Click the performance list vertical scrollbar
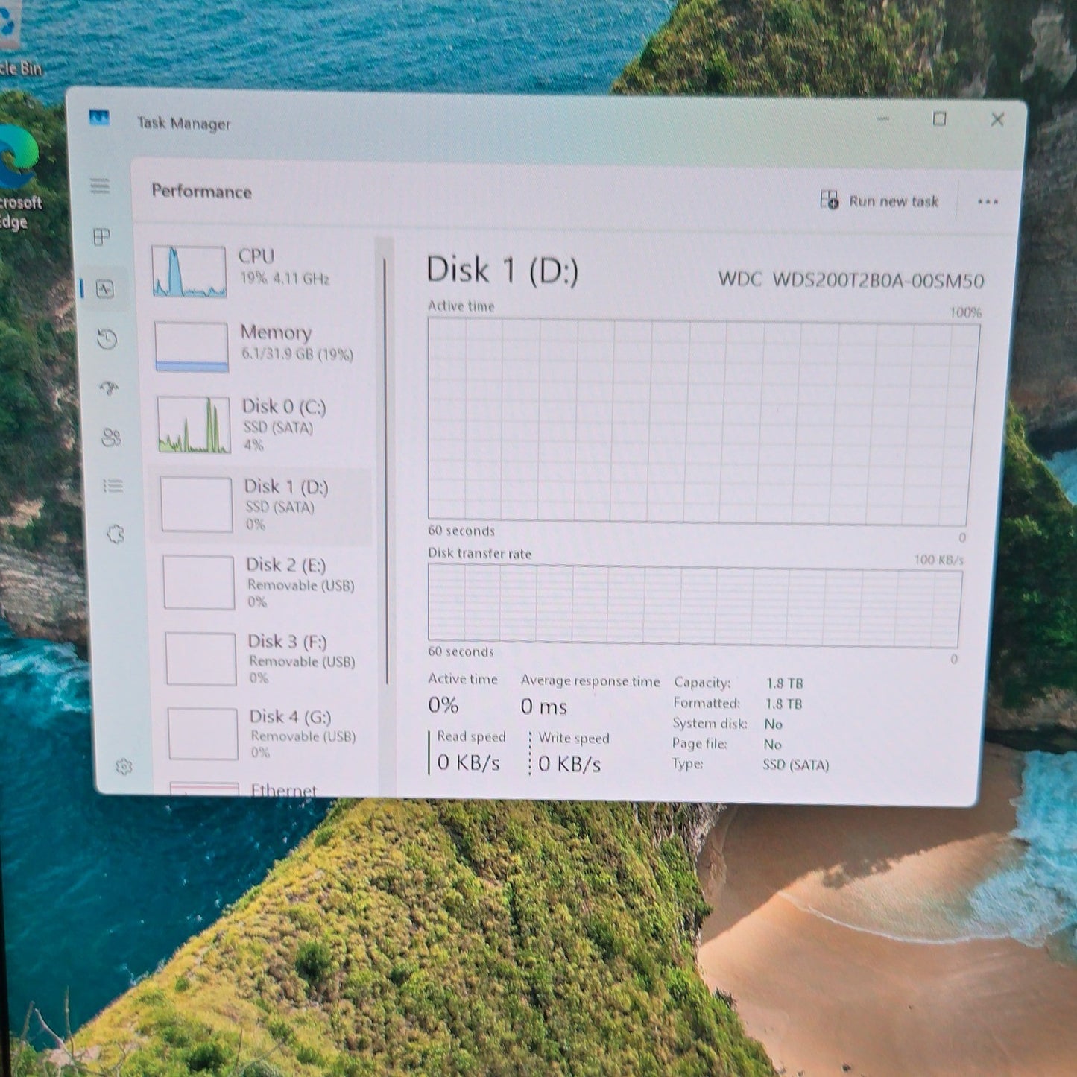The width and height of the screenshot is (1077, 1077). tap(386, 470)
